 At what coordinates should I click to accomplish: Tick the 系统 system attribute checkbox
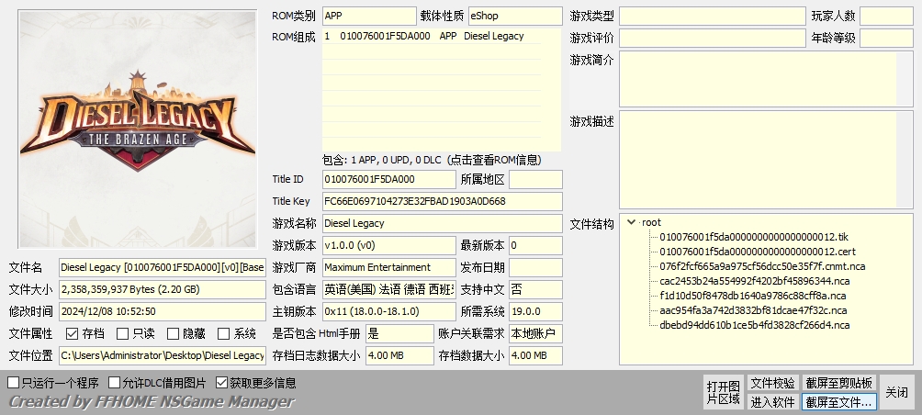pyautogui.click(x=223, y=333)
